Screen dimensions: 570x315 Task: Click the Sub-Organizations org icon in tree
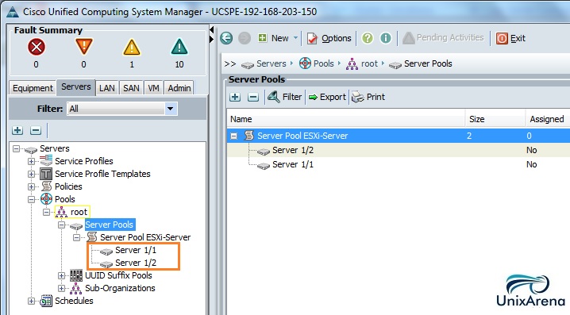(76, 288)
